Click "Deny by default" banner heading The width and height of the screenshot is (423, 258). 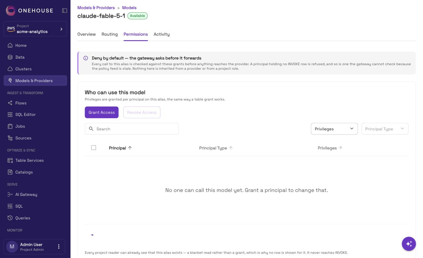147,58
